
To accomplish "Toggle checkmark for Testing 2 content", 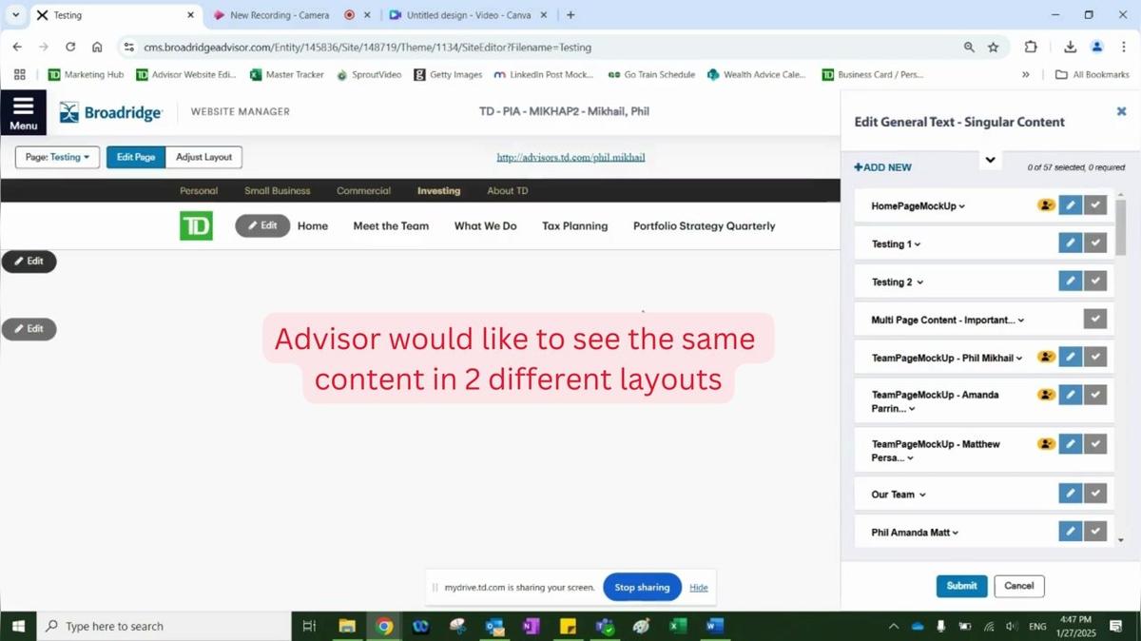I will [1095, 282].
